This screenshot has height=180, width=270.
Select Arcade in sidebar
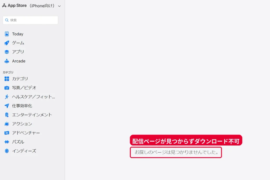coord(19,61)
